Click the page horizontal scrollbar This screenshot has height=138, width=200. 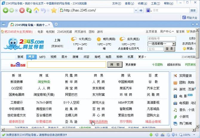click(98, 130)
